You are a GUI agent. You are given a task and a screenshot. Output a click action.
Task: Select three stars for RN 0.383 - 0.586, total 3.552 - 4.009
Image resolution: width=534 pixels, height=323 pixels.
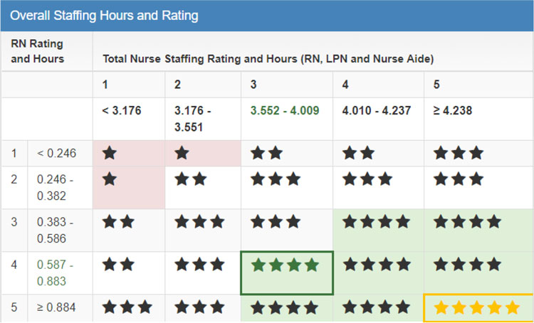click(276, 222)
